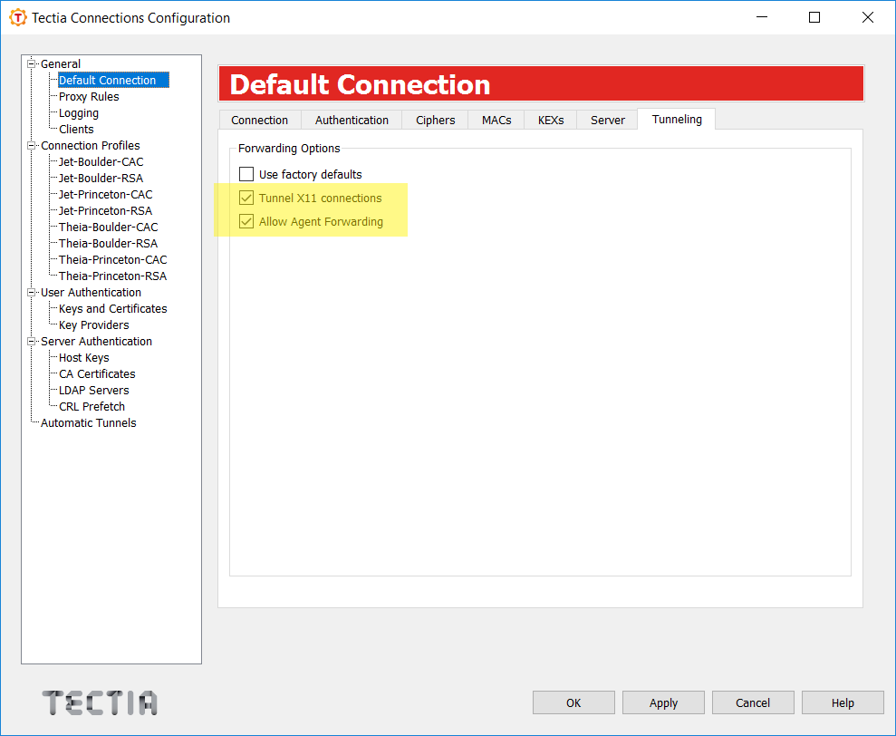Select the General tree label
This screenshot has height=736, width=896.
[x=60, y=64]
